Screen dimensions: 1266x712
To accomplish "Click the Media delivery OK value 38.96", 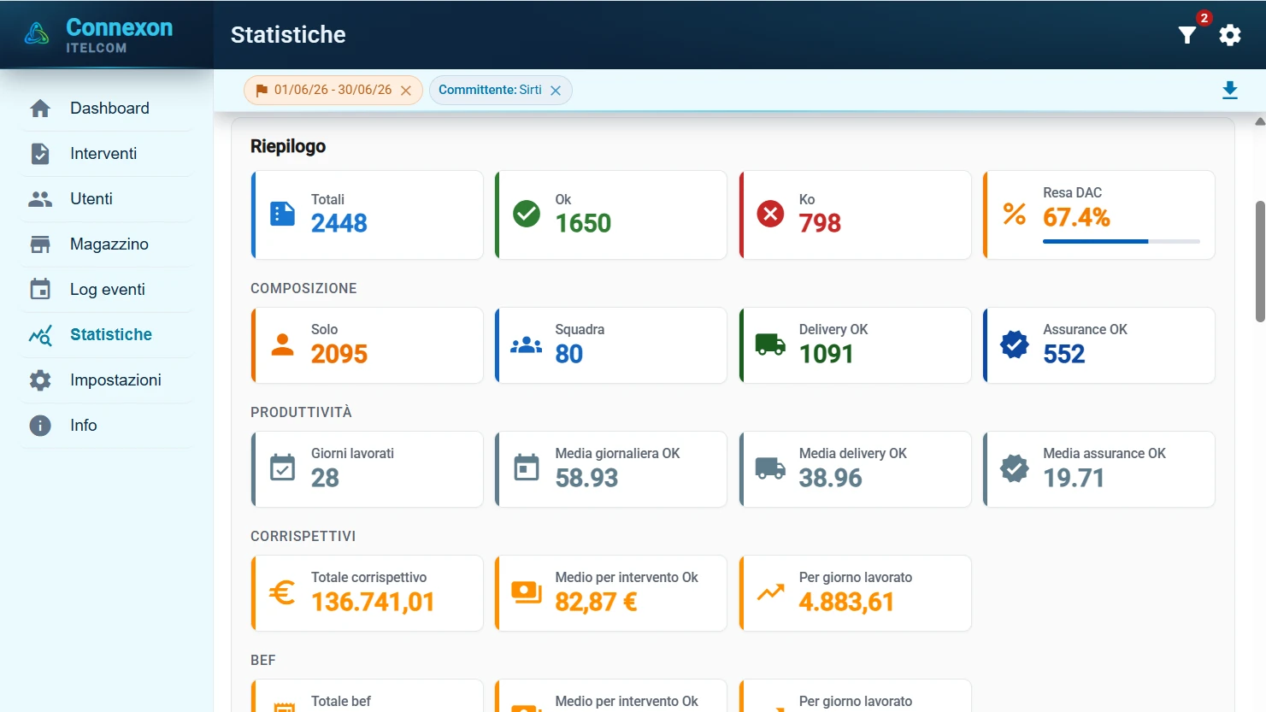I will 831,478.
